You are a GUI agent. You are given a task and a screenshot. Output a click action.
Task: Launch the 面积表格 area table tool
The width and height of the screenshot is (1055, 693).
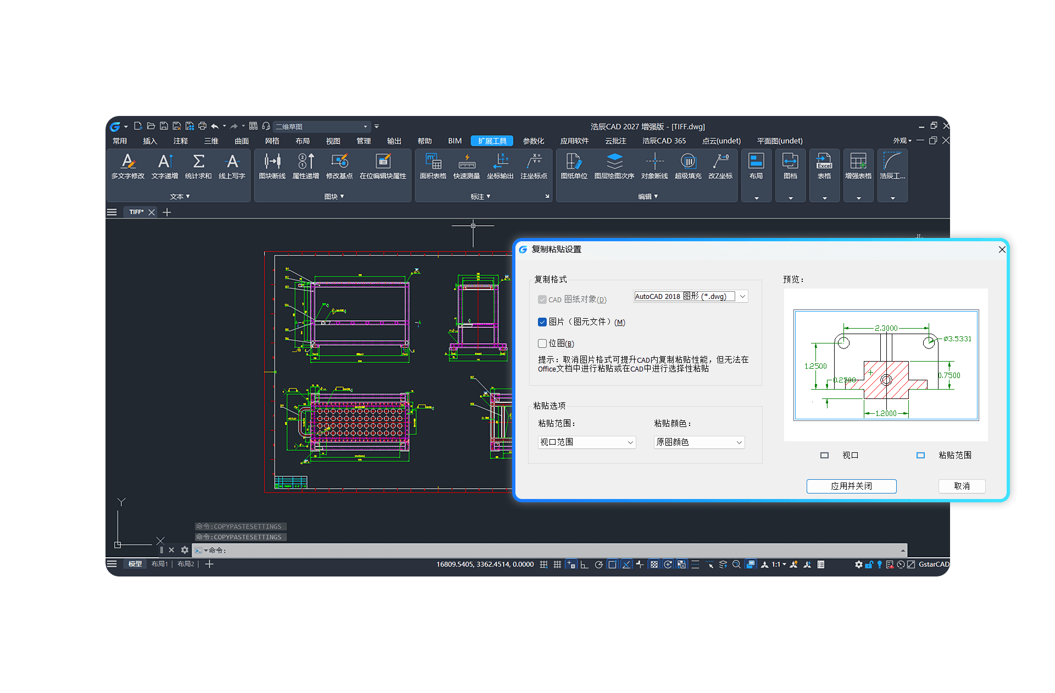point(433,166)
